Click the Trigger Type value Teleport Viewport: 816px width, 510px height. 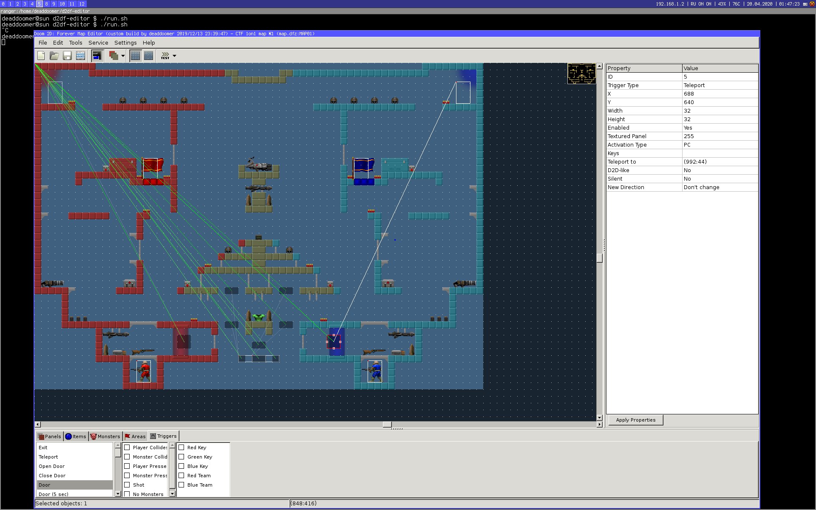[x=720, y=85]
